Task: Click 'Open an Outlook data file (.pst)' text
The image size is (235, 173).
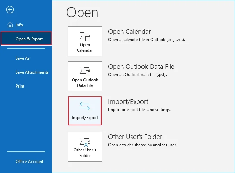Action: (x=137, y=75)
